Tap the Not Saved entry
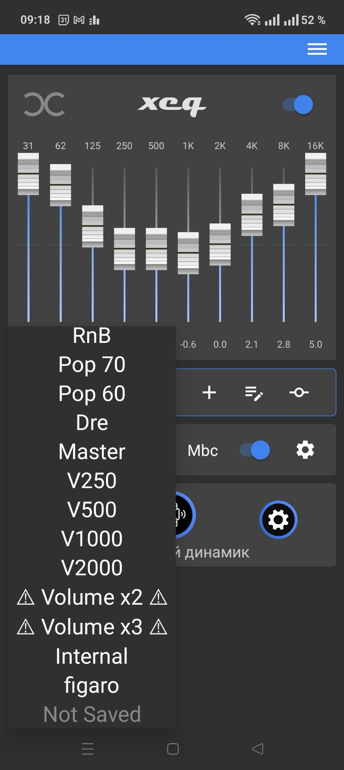Viewport: 344px width, 770px height. [92, 714]
